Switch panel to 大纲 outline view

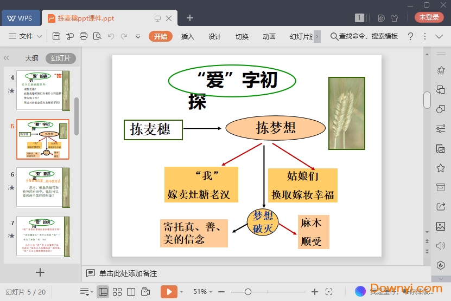(x=31, y=58)
